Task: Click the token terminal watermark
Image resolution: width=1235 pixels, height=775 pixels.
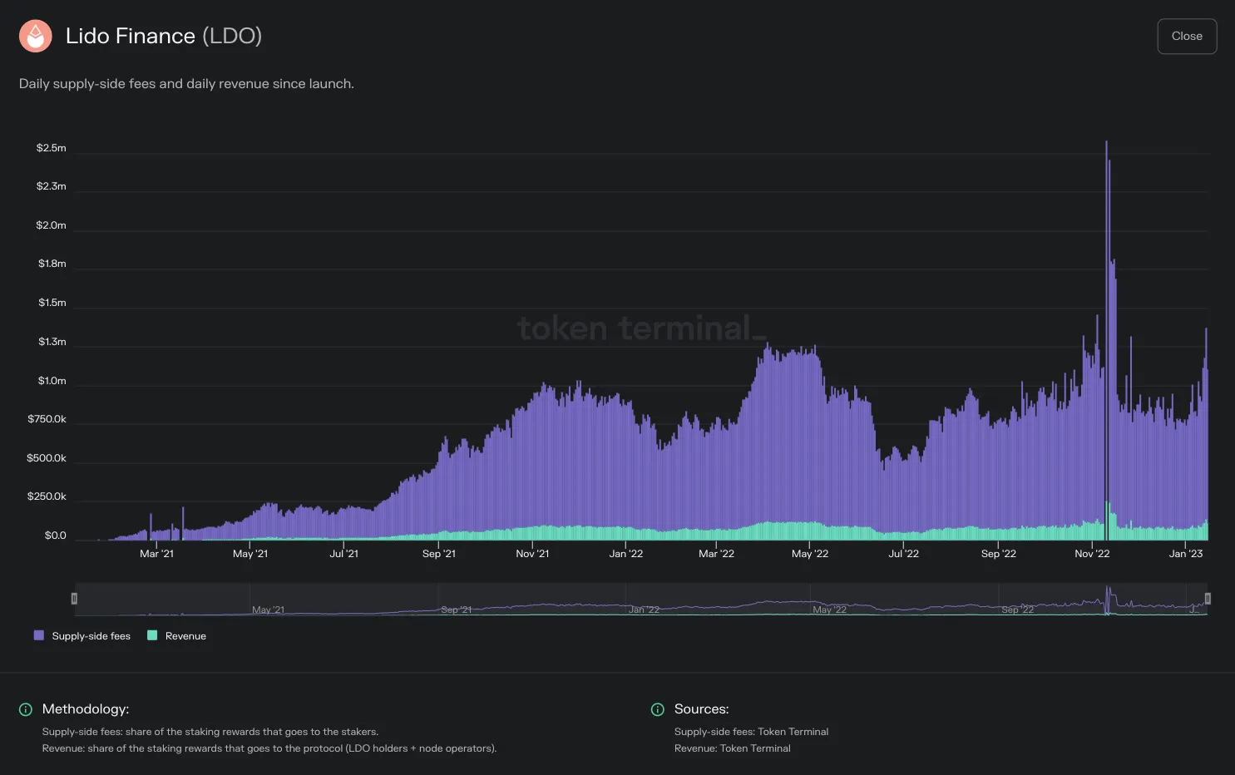Action: (642, 328)
